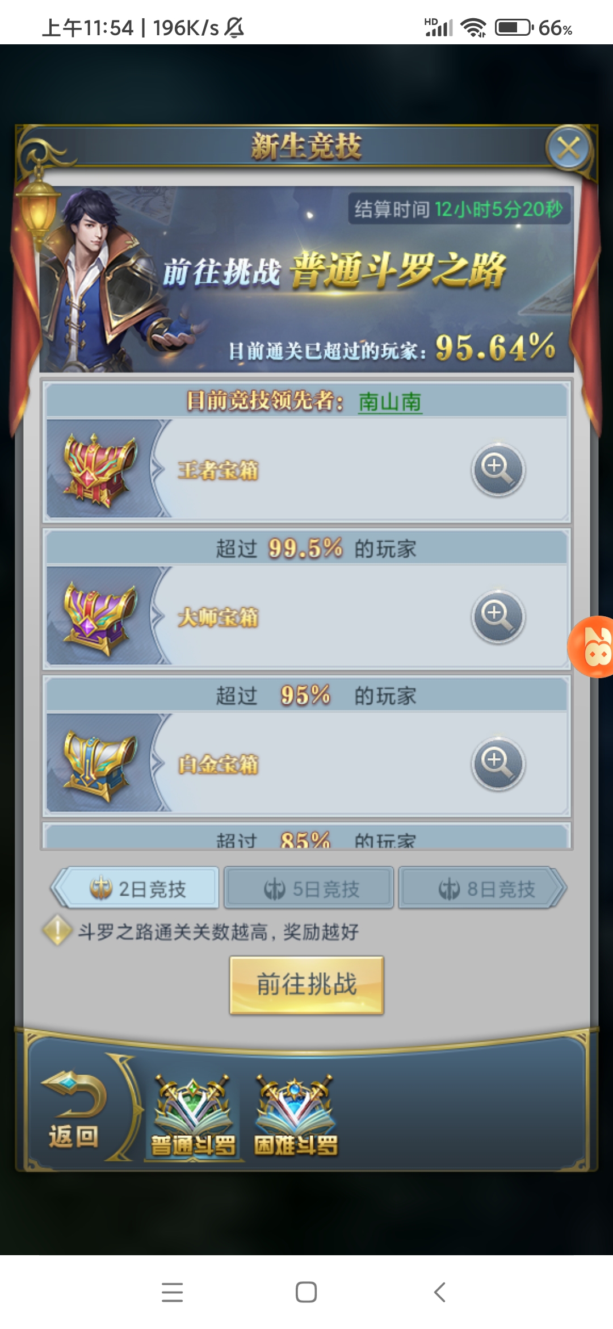This screenshot has height=1329, width=613.
Task: Select the 2日竞技 tab
Action: click(x=135, y=888)
